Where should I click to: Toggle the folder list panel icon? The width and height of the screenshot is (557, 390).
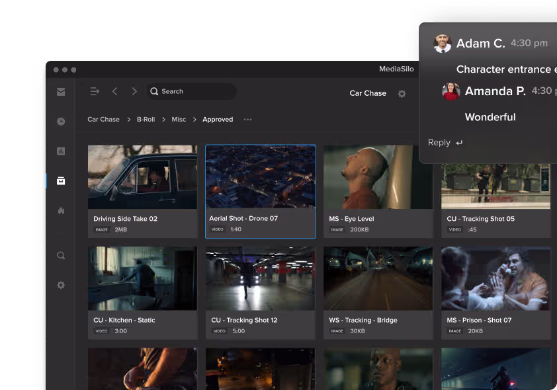click(95, 92)
